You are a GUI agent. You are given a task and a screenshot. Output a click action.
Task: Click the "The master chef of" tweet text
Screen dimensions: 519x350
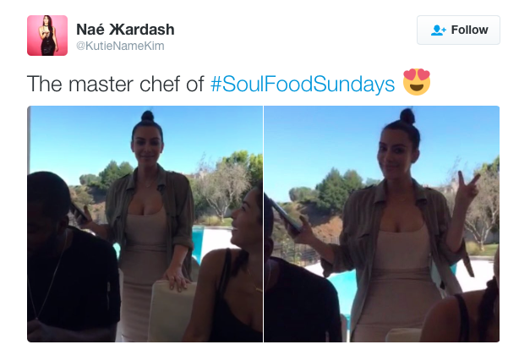pyautogui.click(x=116, y=84)
